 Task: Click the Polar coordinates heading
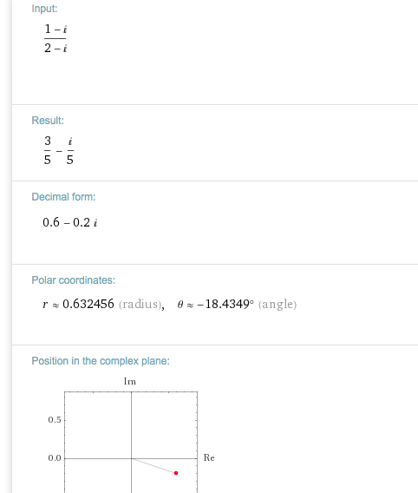(x=73, y=280)
